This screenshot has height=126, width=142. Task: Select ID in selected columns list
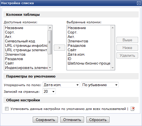click(89, 59)
